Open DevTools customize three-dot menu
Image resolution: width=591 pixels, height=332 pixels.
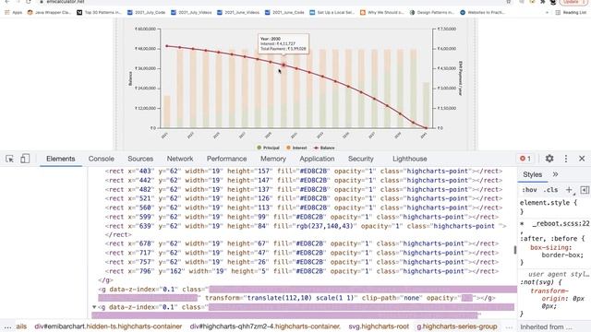point(566,159)
